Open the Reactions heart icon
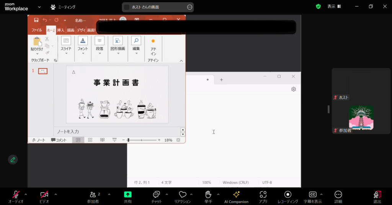The image size is (392, 205). [183, 195]
